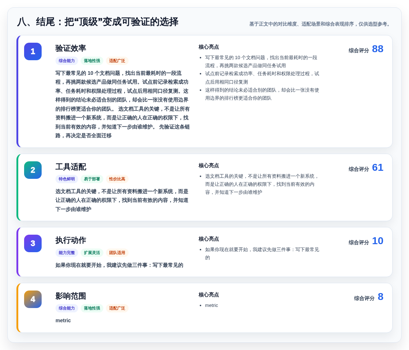Viewport: 409px width, 350px height.
Task: Click 核心亮点 heading in 影响范围 card
Action: tap(209, 295)
